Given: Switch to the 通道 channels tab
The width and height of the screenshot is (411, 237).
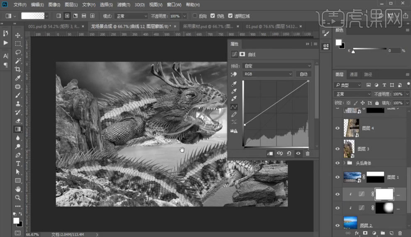Looking at the screenshot, I should (x=354, y=74).
